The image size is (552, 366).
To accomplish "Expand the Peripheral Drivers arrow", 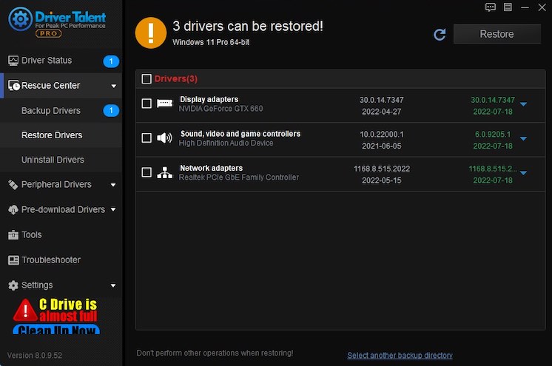I will pos(113,185).
